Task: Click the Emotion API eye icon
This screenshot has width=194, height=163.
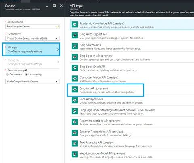Action: 74,90
